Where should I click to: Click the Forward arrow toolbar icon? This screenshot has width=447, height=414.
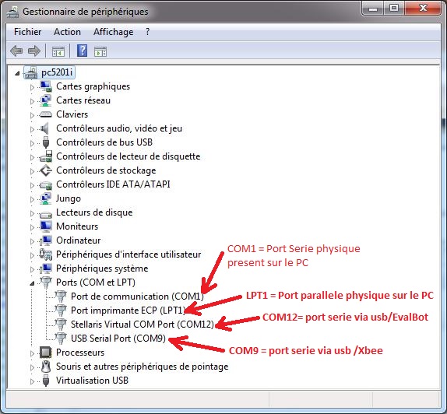pos(34,51)
